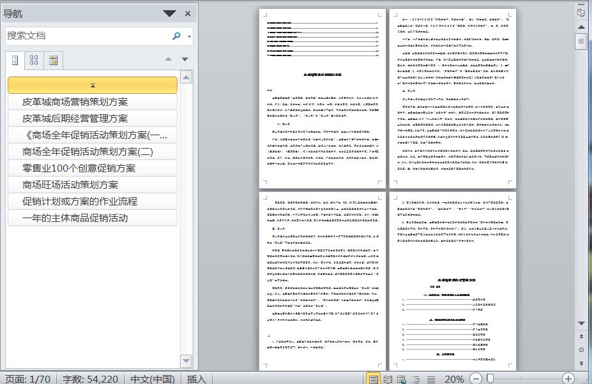The width and height of the screenshot is (592, 384).
Task: Click the zoom out minus button
Action: [476, 379]
